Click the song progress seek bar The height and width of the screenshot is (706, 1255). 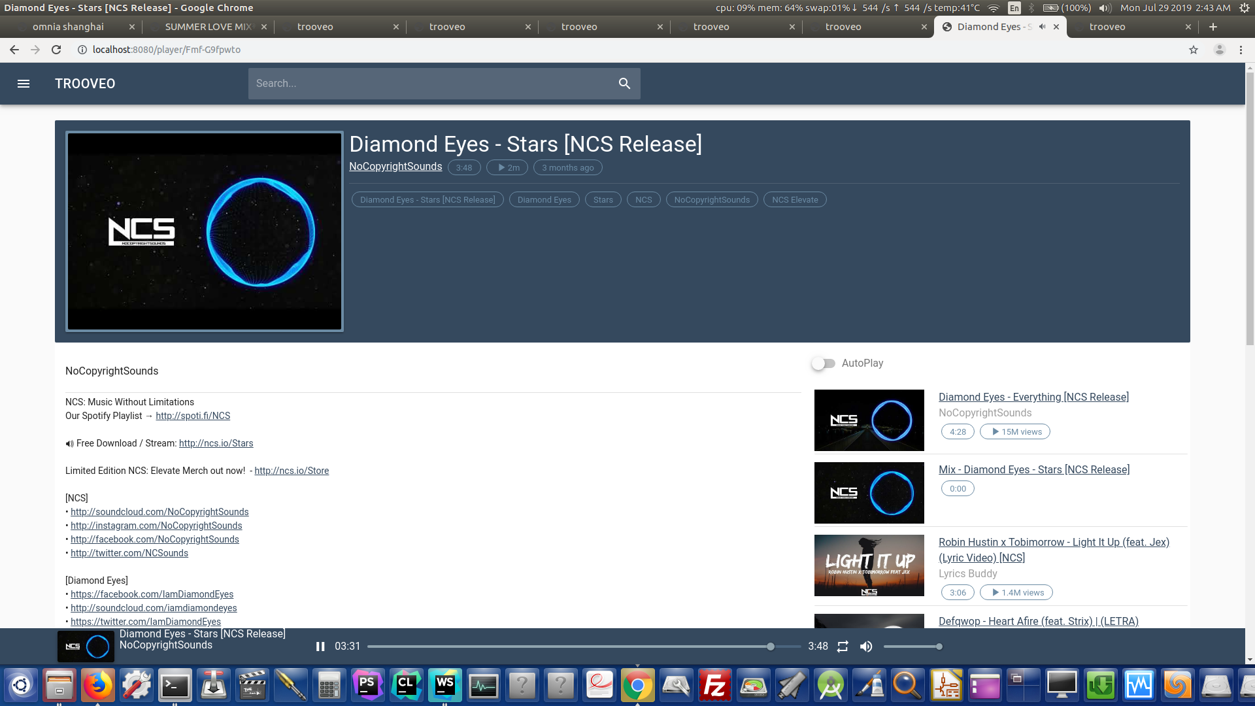click(569, 647)
